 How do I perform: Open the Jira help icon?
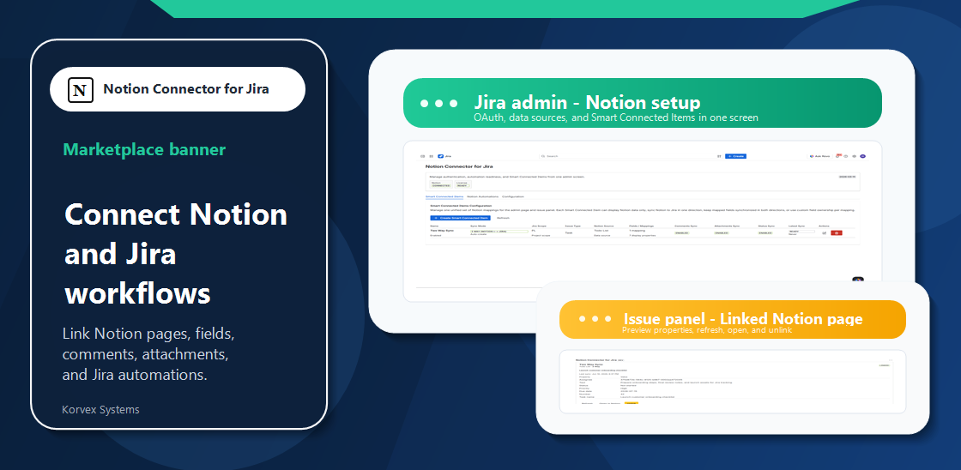846,156
